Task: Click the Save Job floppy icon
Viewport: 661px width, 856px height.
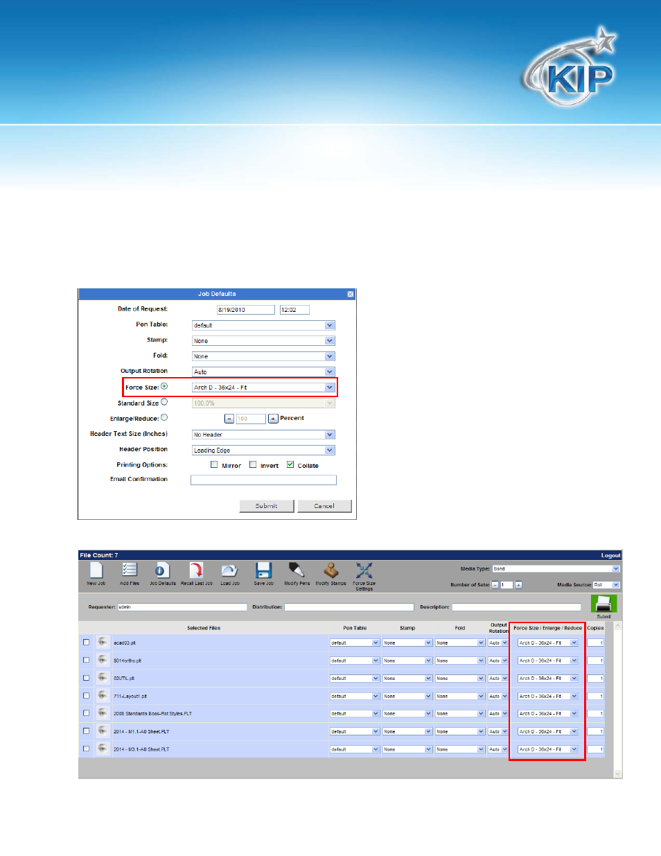Action: [x=263, y=570]
